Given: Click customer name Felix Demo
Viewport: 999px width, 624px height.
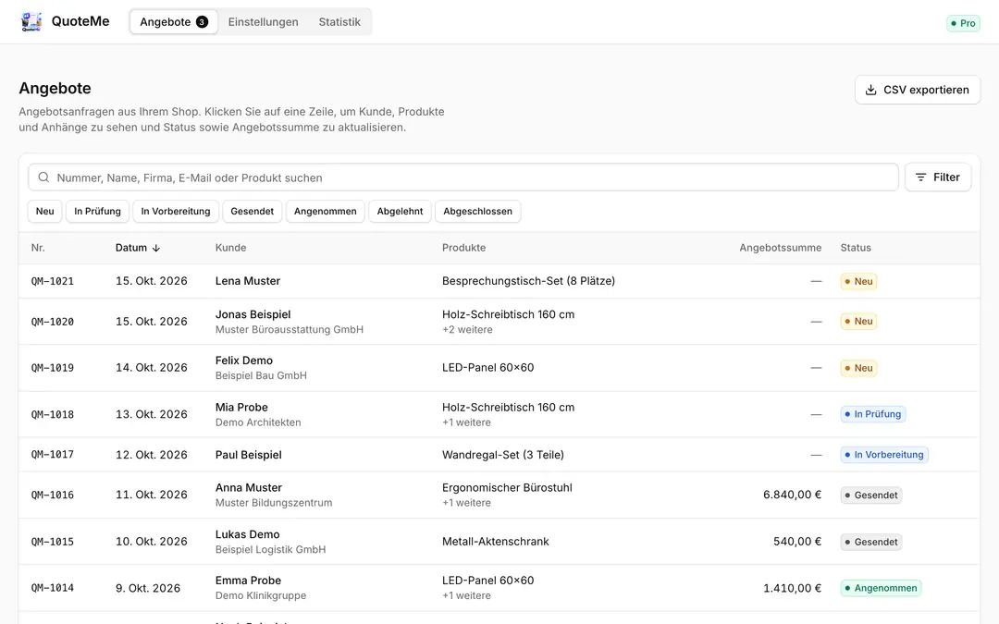Looking at the screenshot, I should pos(244,361).
